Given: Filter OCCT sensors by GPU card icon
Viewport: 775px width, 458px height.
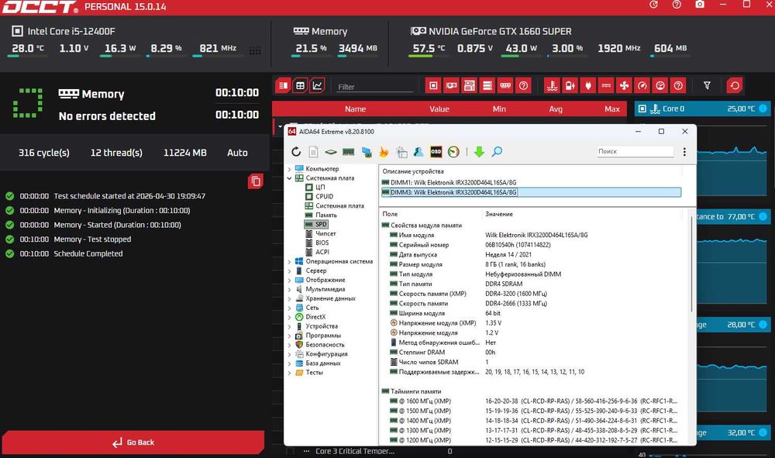Looking at the screenshot, I should coord(451,85).
